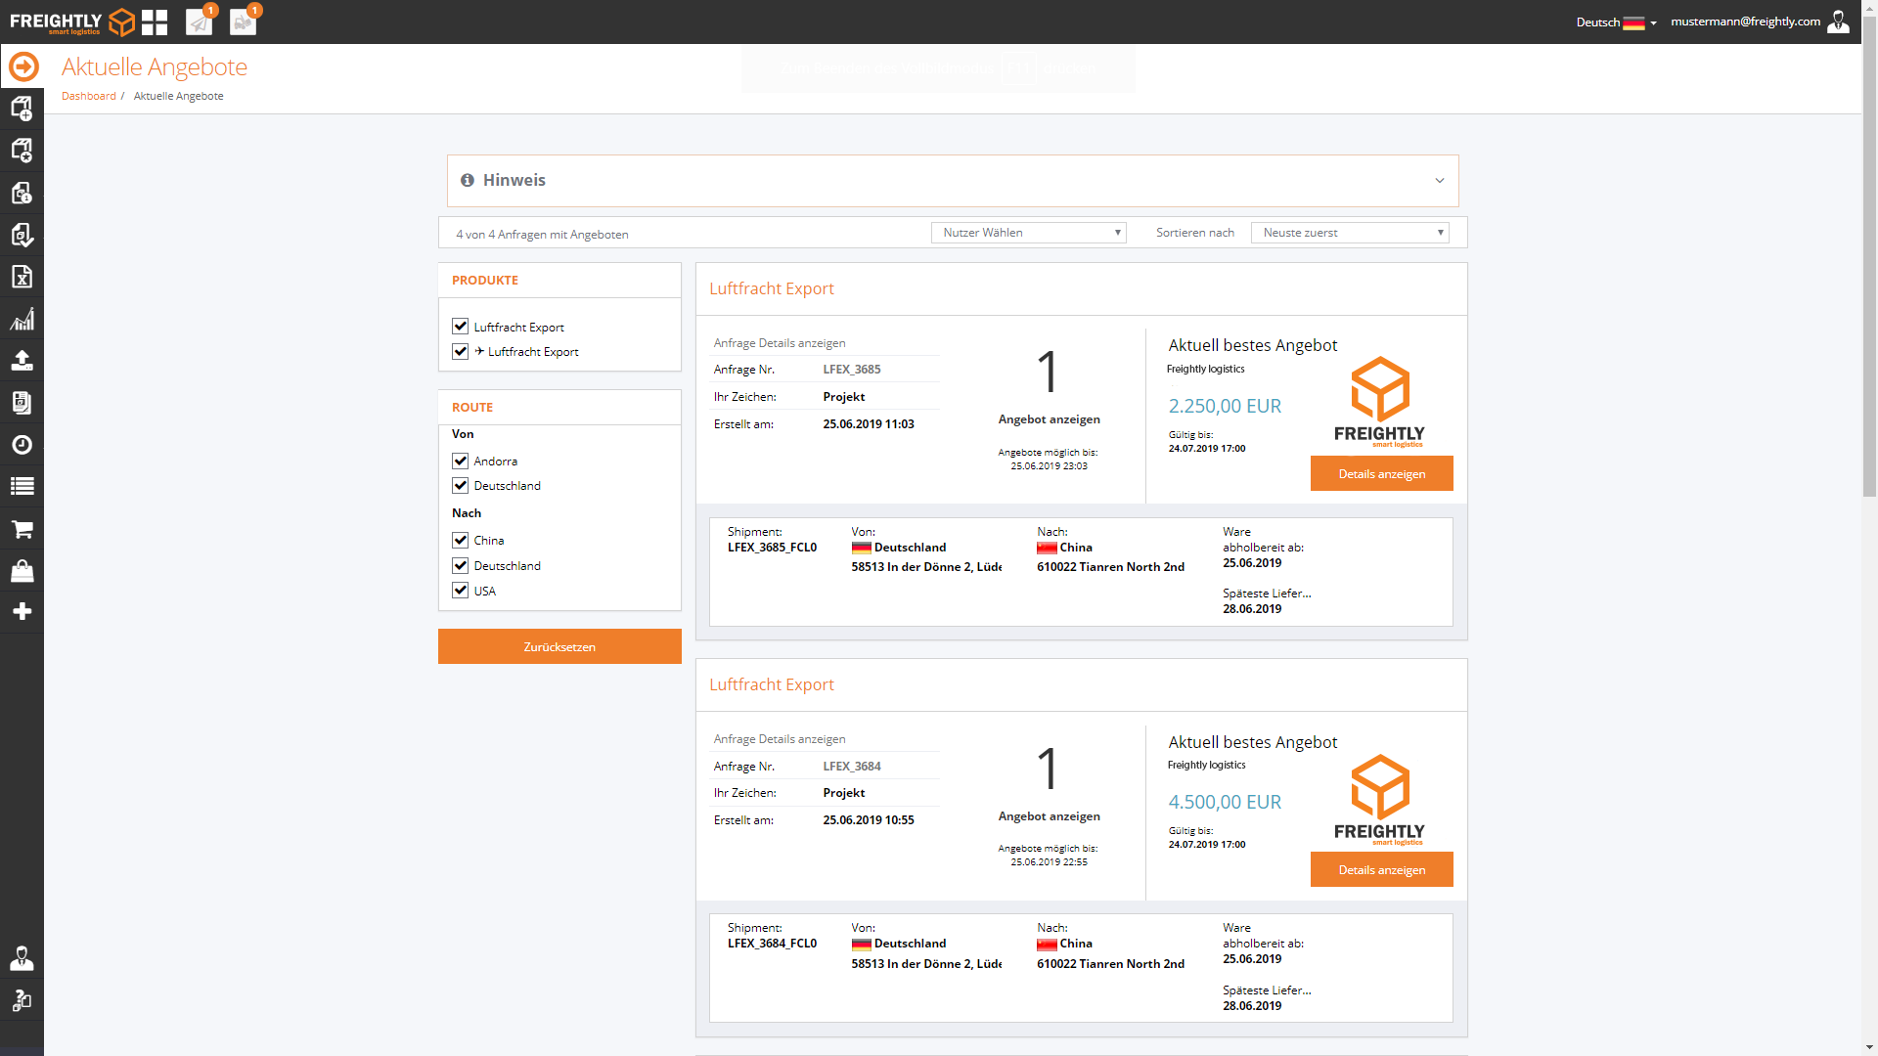This screenshot has height=1056, width=1878.
Task: Expand the Hinweis panel chevron
Action: click(1439, 181)
